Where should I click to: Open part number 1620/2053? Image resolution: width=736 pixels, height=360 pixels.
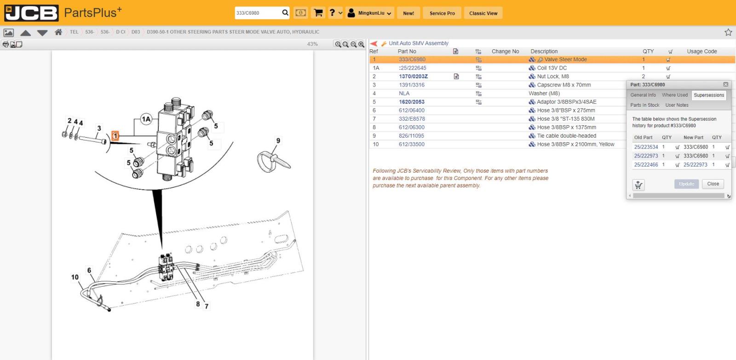click(412, 102)
